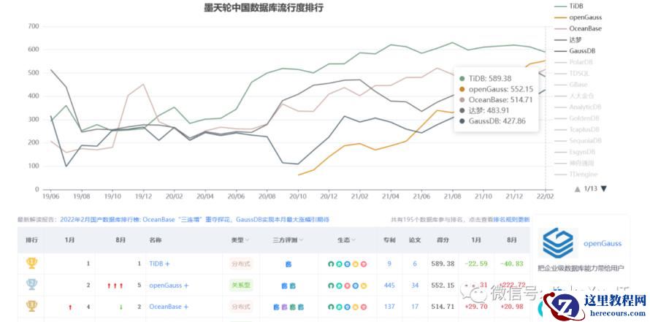Open the 2022年2月国产数据库排行榜 report link

194,220
